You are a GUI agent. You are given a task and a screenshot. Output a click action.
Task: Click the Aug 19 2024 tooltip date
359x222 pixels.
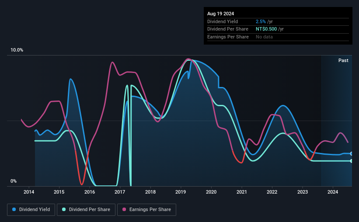coord(220,14)
